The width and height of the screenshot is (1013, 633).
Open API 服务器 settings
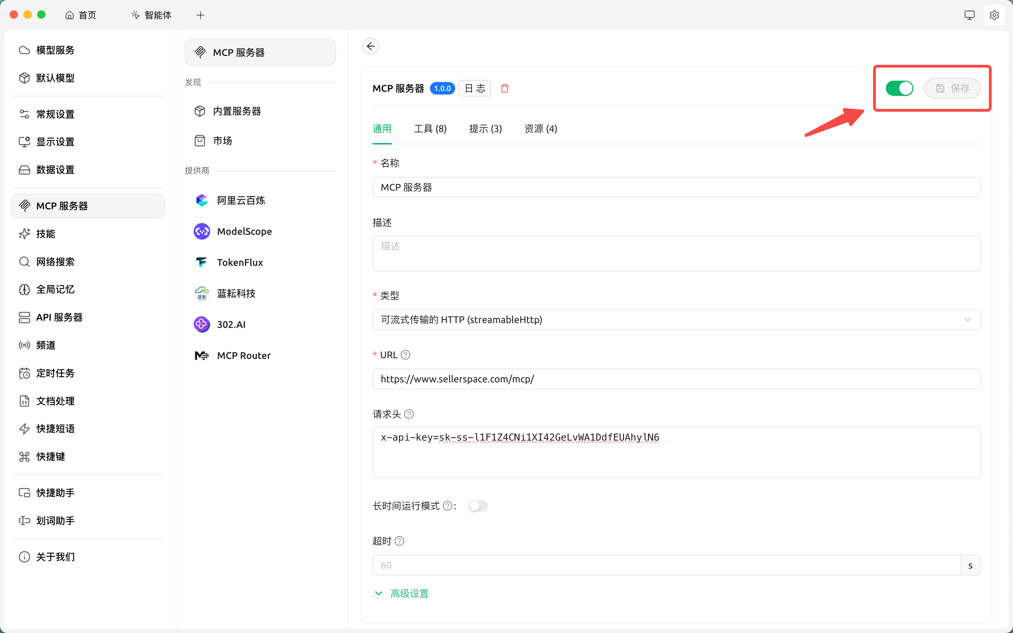(88, 317)
